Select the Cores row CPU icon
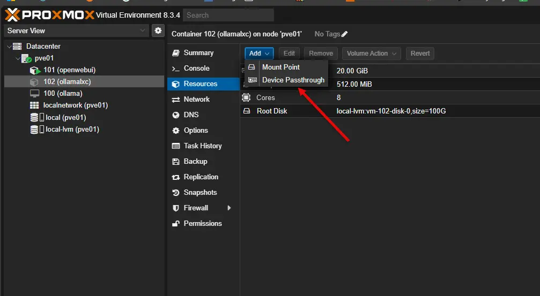The height and width of the screenshot is (296, 540). tap(246, 97)
